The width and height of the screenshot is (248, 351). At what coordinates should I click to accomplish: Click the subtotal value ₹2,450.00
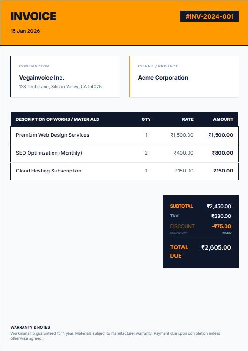[x=219, y=206]
